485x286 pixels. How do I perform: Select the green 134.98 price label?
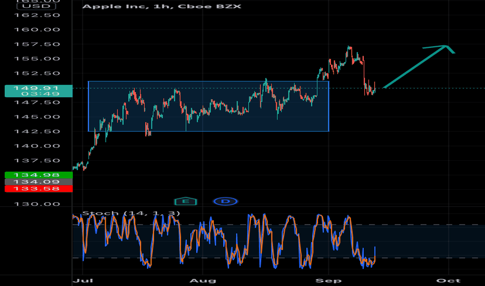[39, 175]
